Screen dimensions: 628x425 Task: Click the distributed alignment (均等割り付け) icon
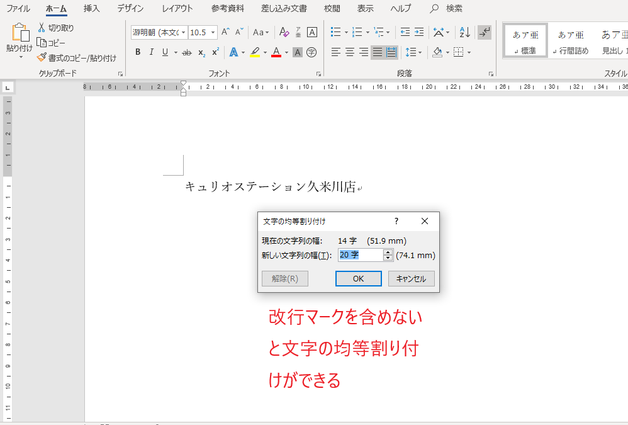[x=391, y=52]
